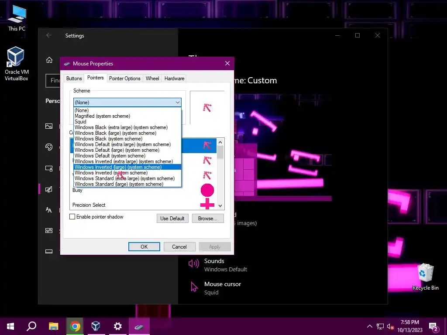Choose Windows Default (system scheme)
The width and height of the screenshot is (447, 335).
point(127,156)
